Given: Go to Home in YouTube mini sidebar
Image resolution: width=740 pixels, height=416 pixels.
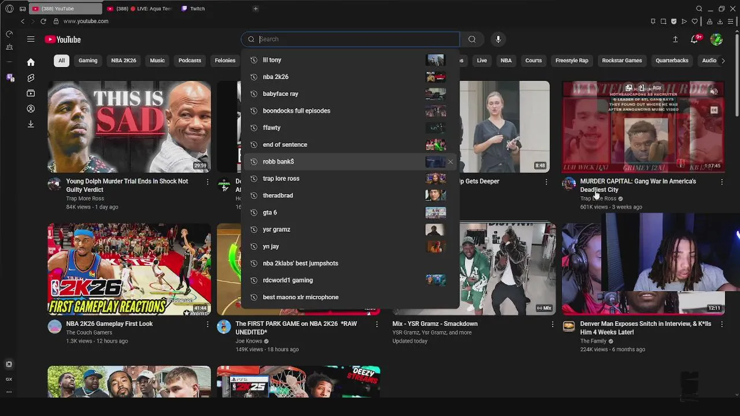Looking at the screenshot, I should tap(31, 62).
